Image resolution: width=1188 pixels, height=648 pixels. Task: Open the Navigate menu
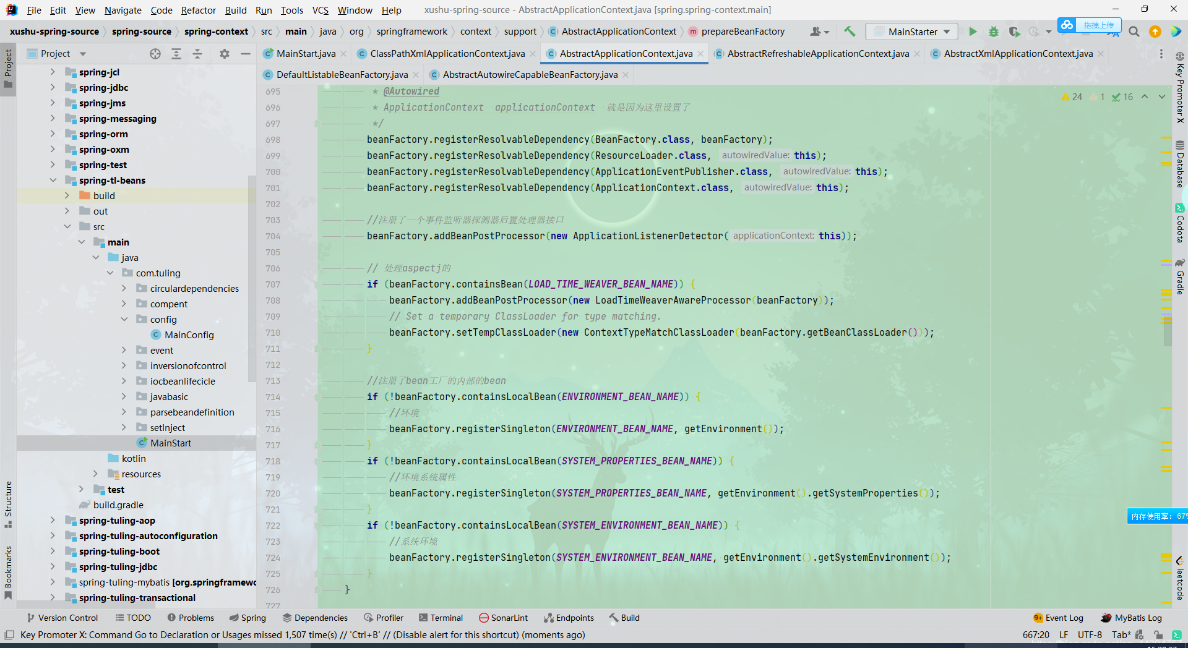point(123,10)
